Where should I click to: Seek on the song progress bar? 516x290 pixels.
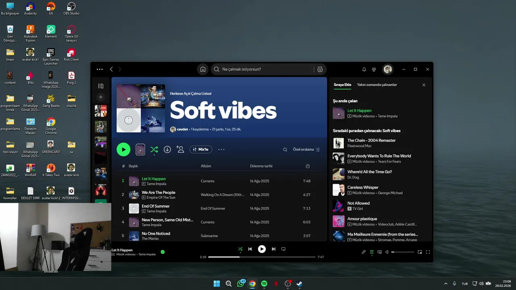click(262, 257)
